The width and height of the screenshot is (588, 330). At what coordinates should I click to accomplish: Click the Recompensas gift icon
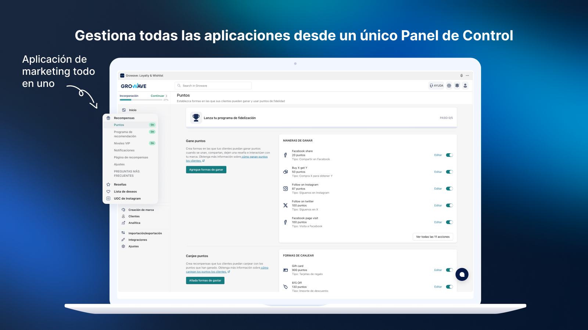108,118
